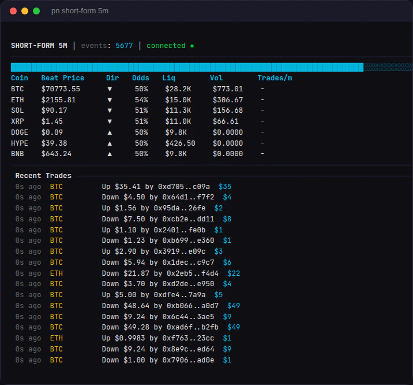
Task: Click the down arrow in the ETH row
Action: (110, 100)
